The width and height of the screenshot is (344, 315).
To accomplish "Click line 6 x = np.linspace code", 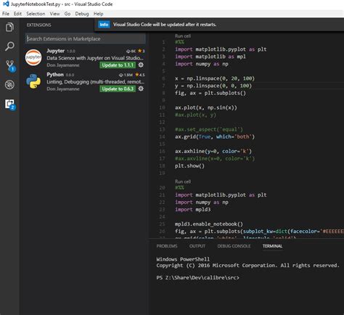I will coord(215,78).
